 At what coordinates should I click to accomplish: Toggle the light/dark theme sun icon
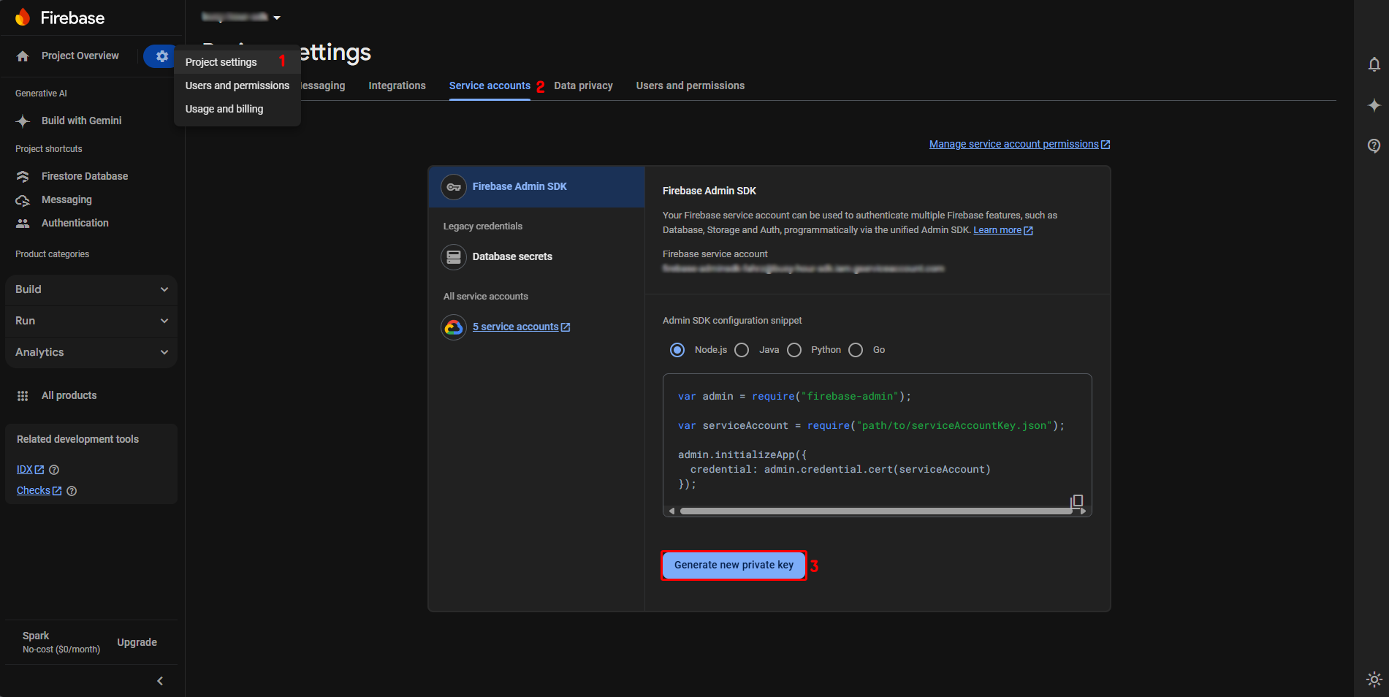point(1374,679)
